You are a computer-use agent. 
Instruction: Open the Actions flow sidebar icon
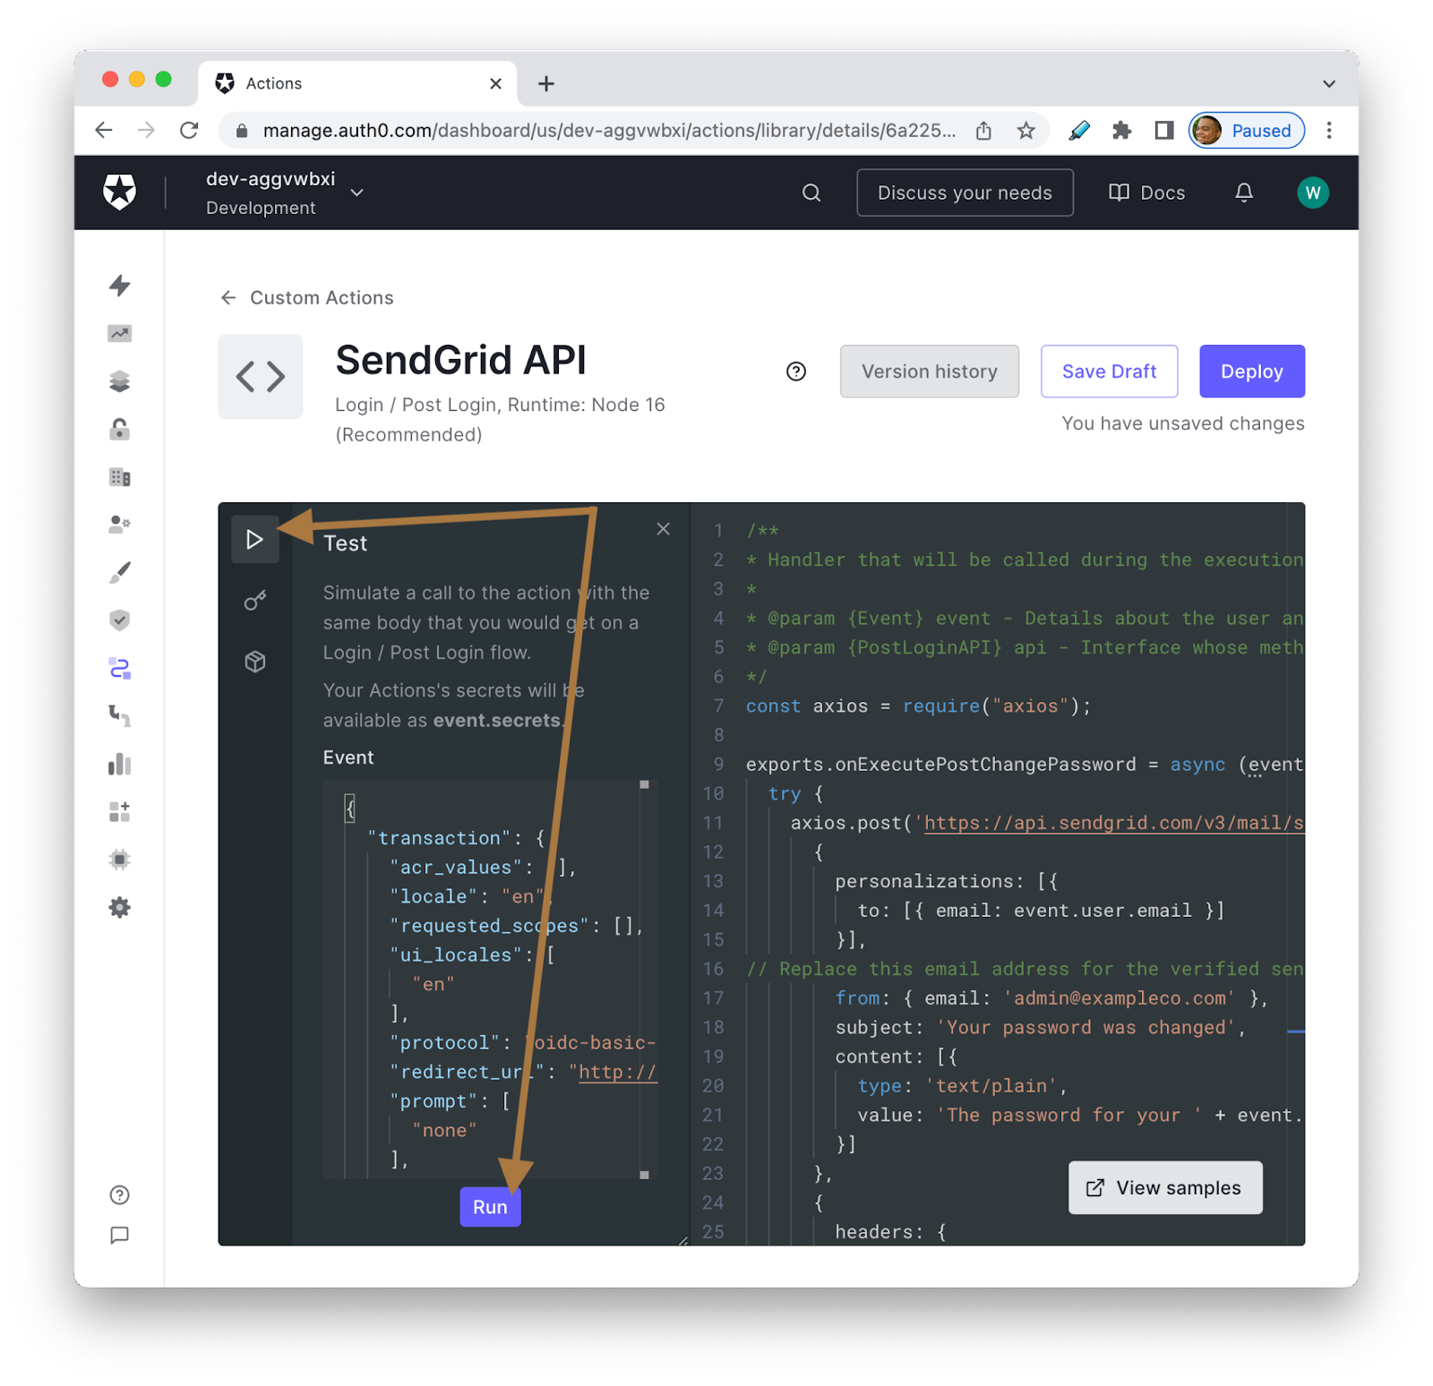click(x=119, y=668)
